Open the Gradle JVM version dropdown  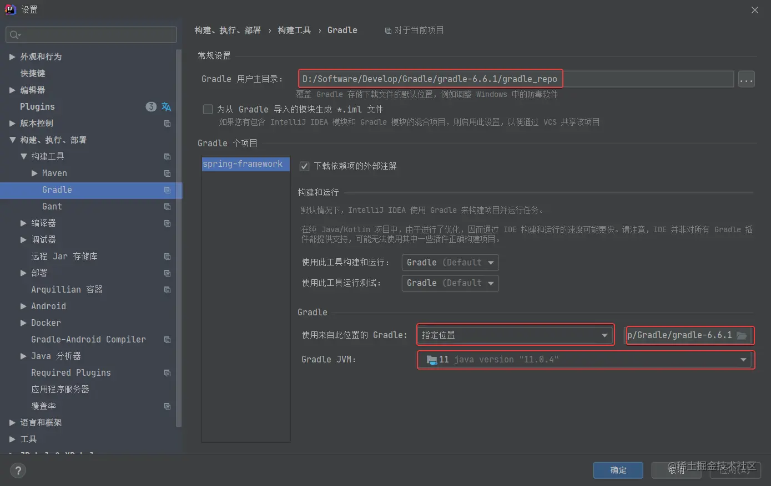coord(585,360)
